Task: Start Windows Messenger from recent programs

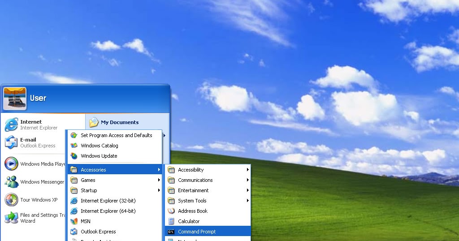Action: 34,182
